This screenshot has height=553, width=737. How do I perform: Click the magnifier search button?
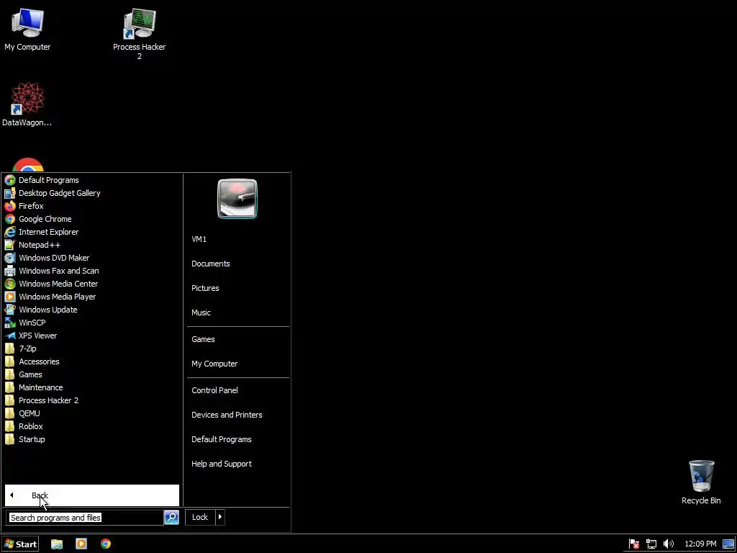tap(171, 517)
